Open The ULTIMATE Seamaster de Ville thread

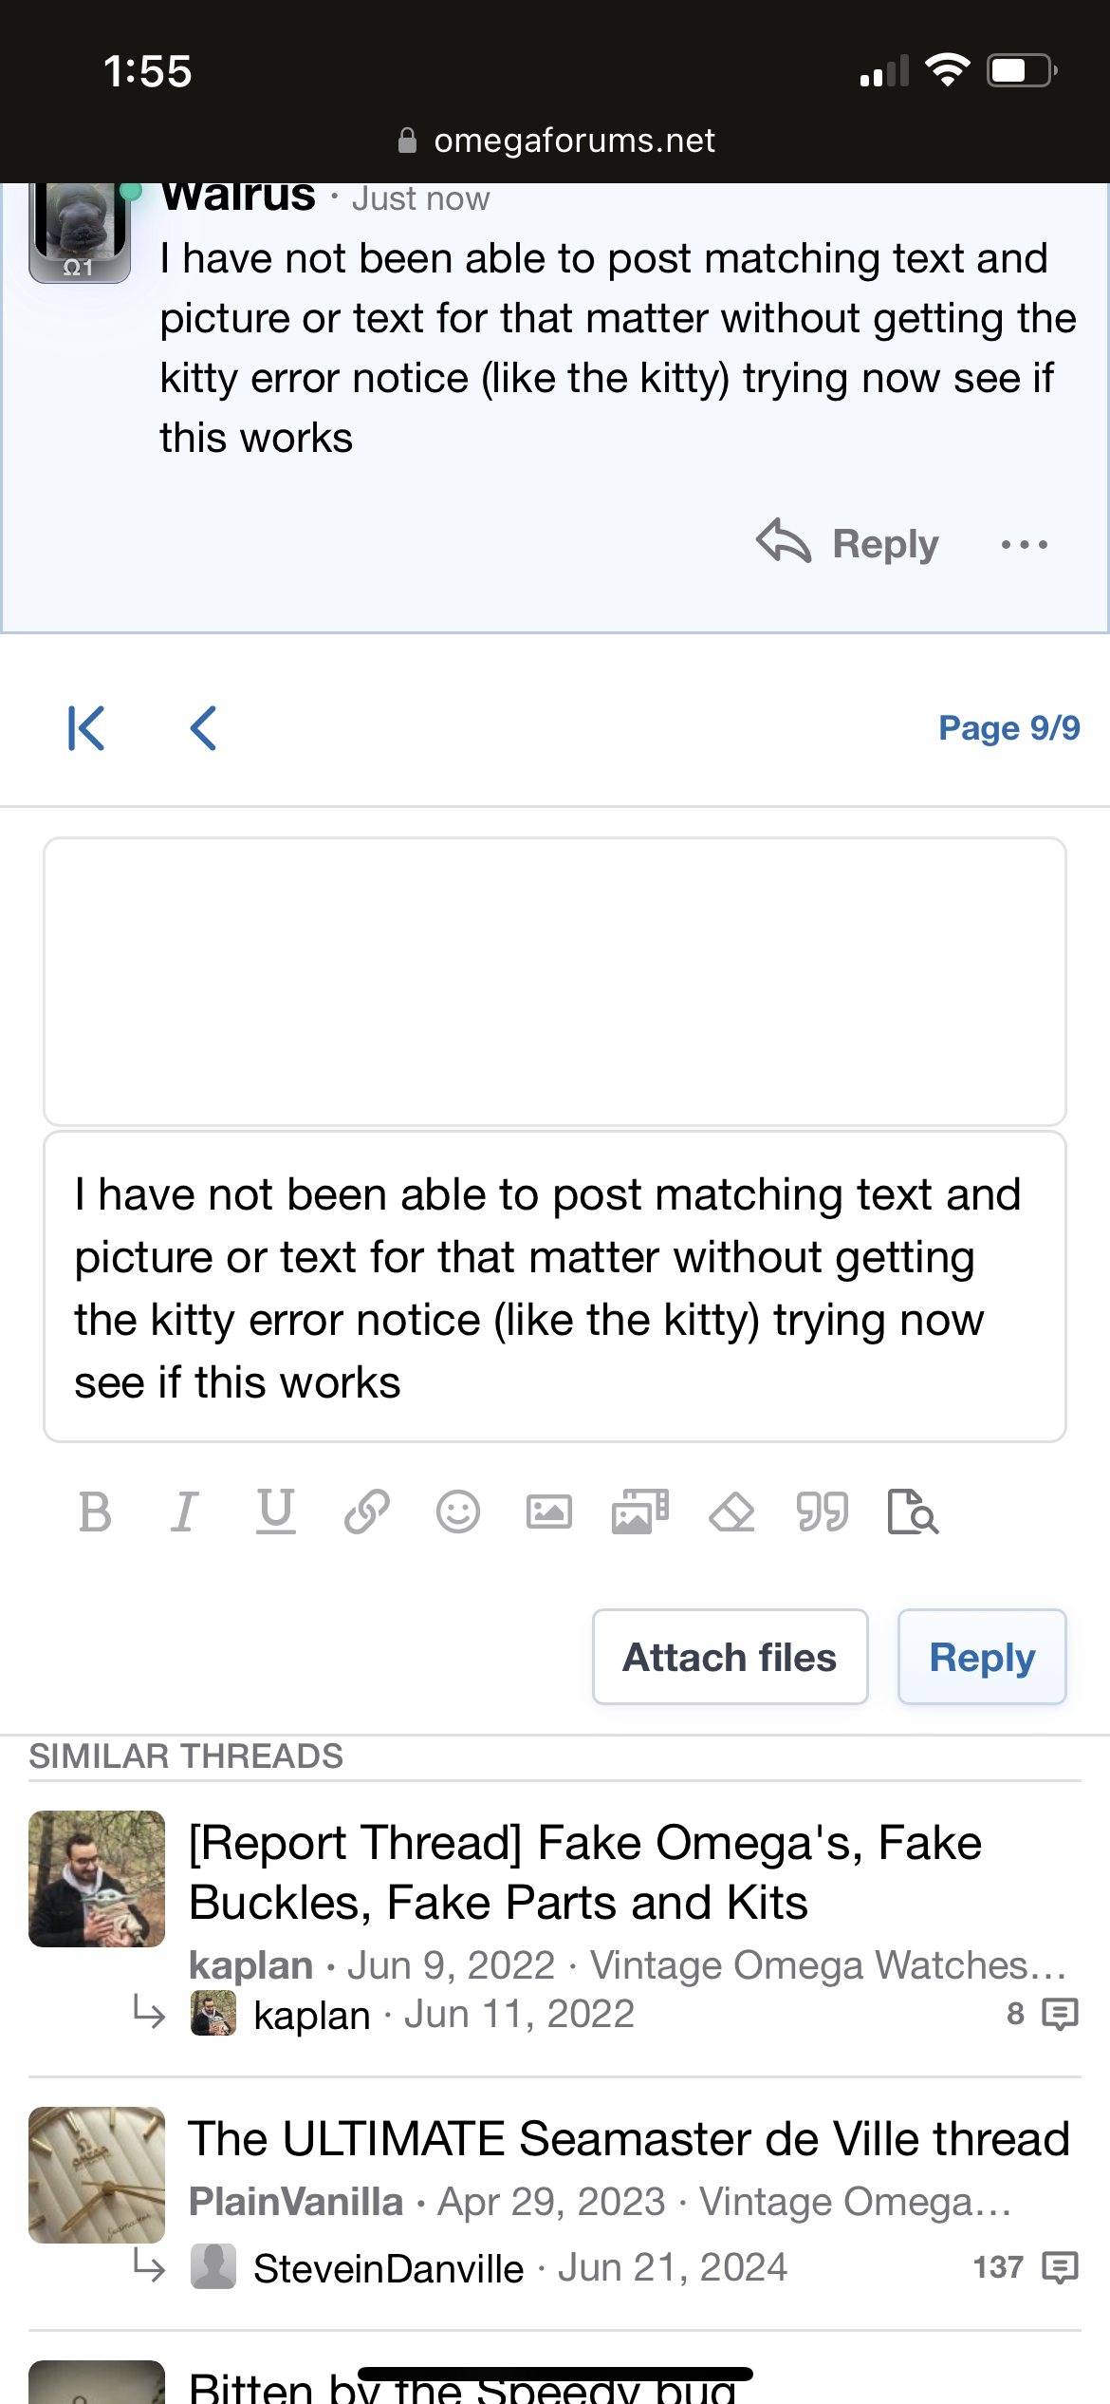pos(628,2139)
